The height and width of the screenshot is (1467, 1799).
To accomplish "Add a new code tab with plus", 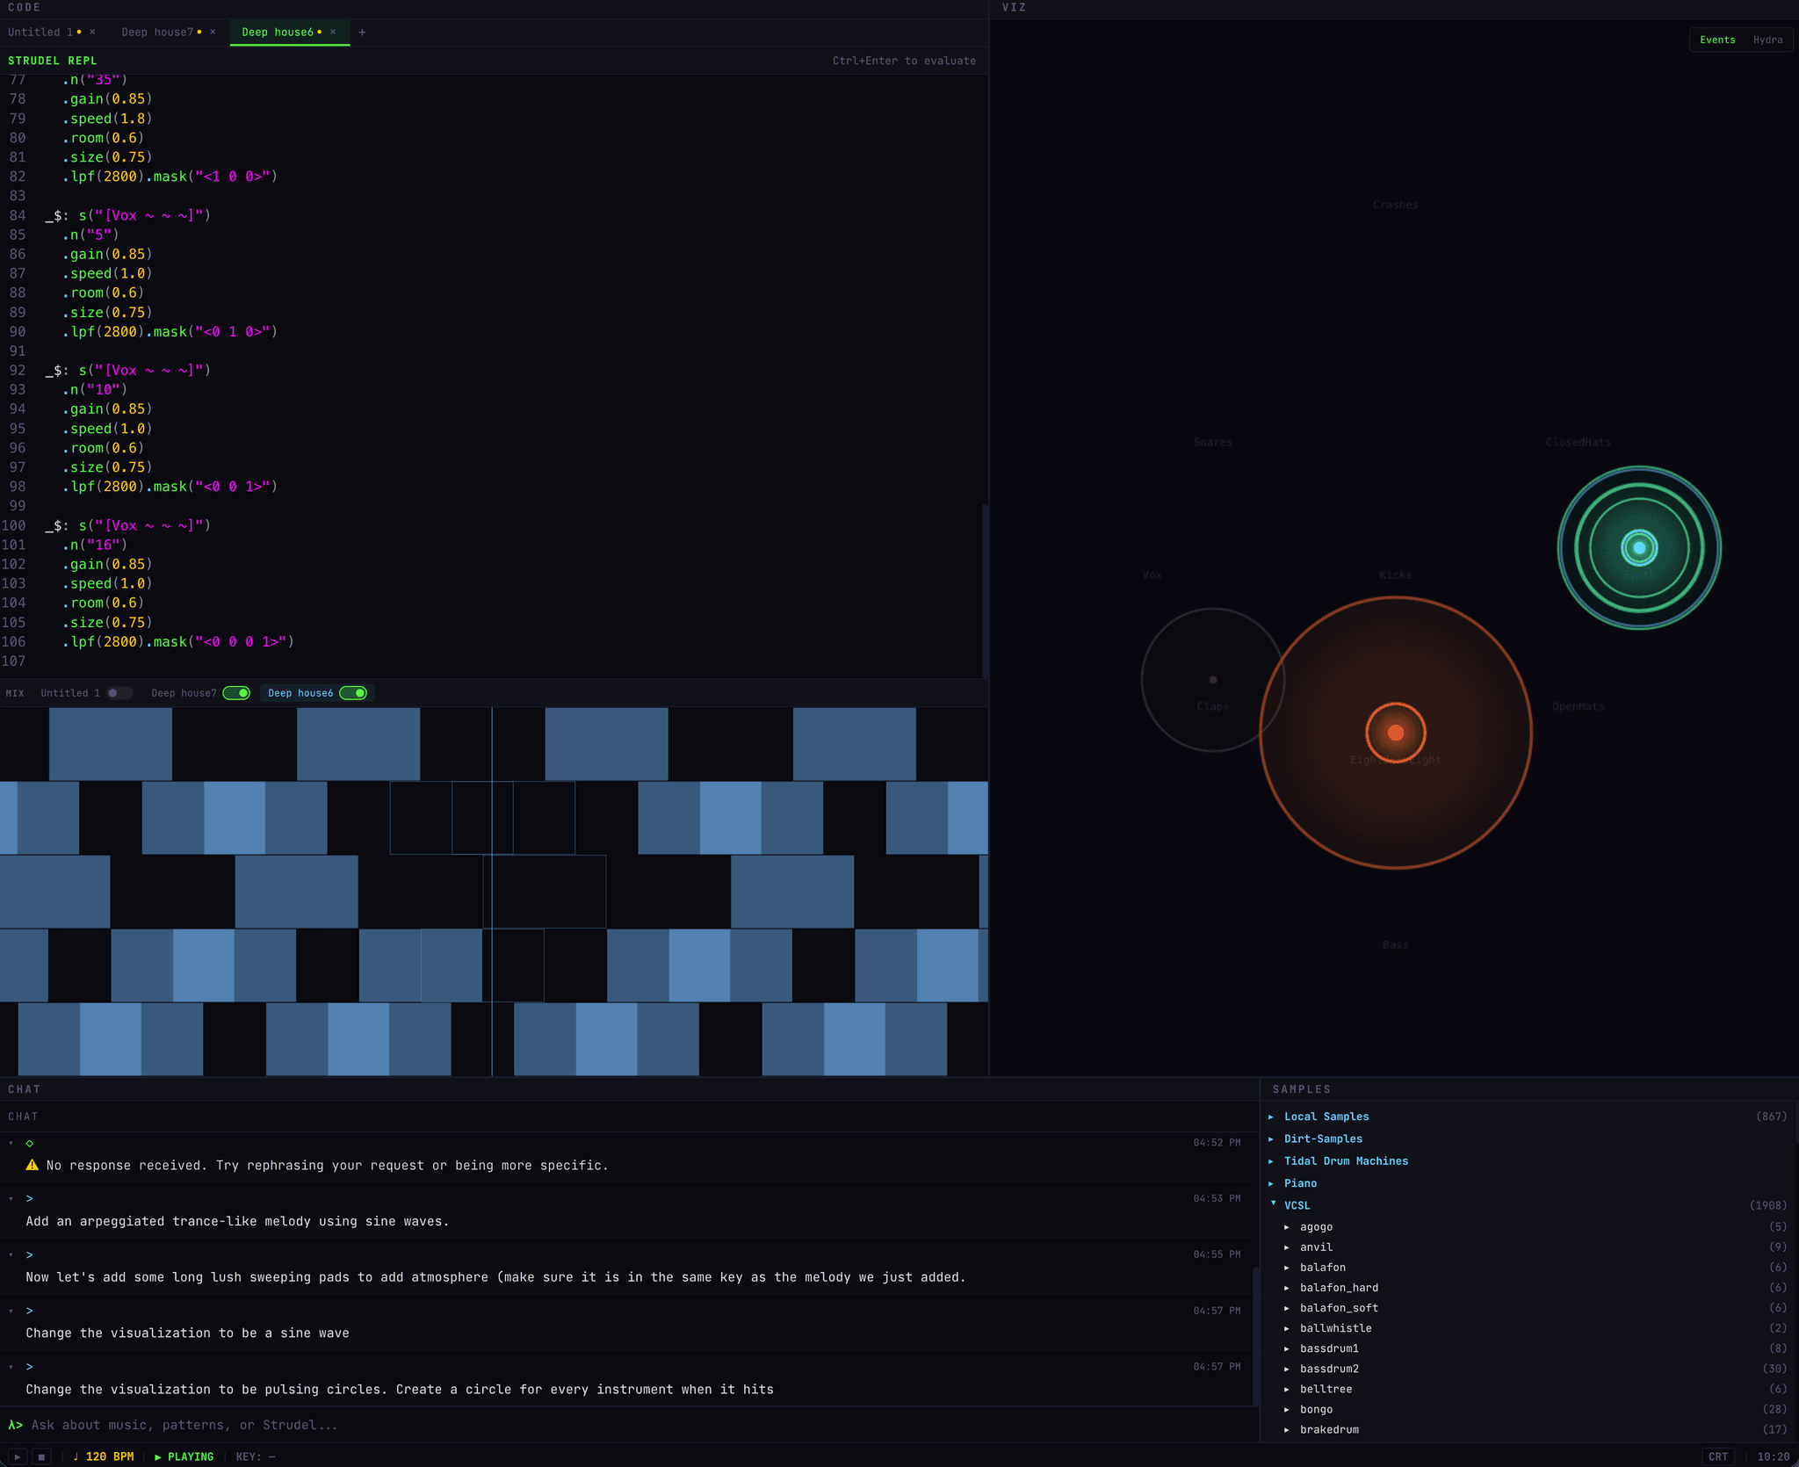I will coord(362,33).
